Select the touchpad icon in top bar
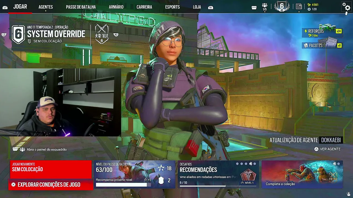 254,8
